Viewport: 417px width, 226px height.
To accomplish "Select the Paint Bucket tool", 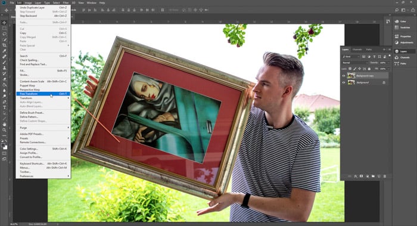I will pyautogui.click(x=4, y=85).
